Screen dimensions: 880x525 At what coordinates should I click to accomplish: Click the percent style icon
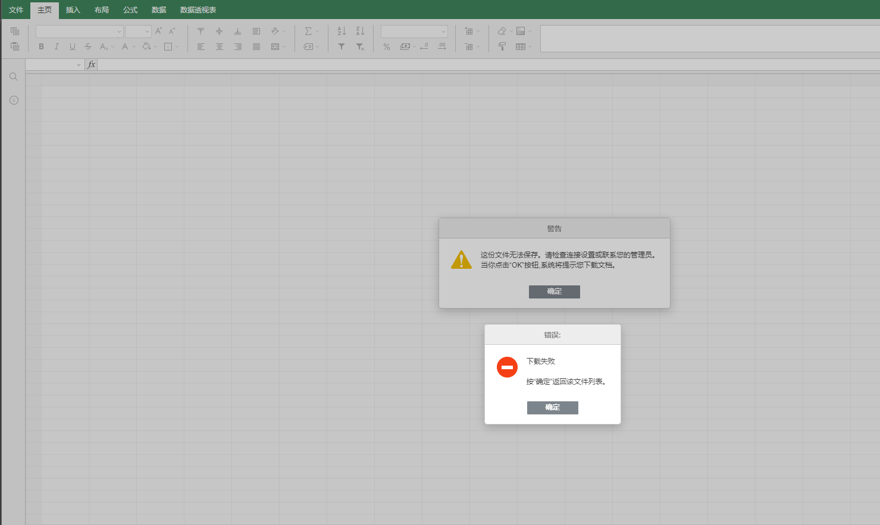click(x=387, y=46)
